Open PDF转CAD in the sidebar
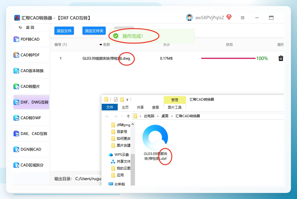The width and height of the screenshot is (297, 199). click(31, 39)
